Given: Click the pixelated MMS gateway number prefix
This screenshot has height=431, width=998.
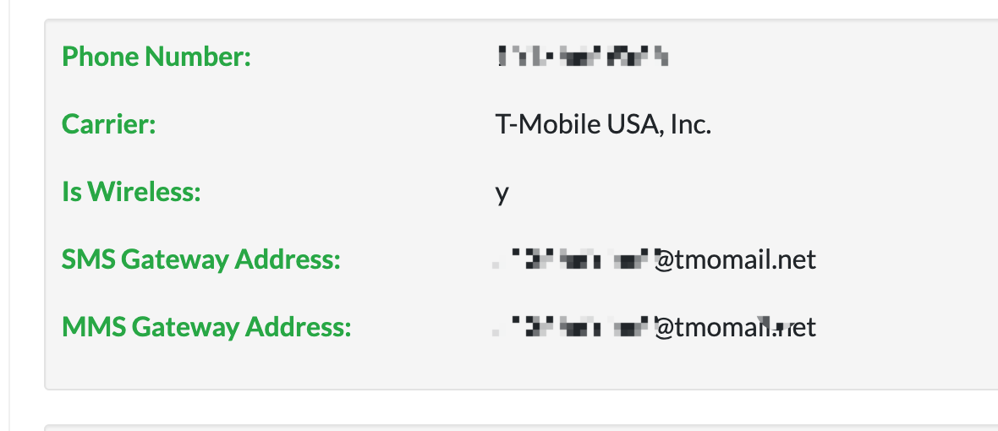Looking at the screenshot, I should 574,328.
